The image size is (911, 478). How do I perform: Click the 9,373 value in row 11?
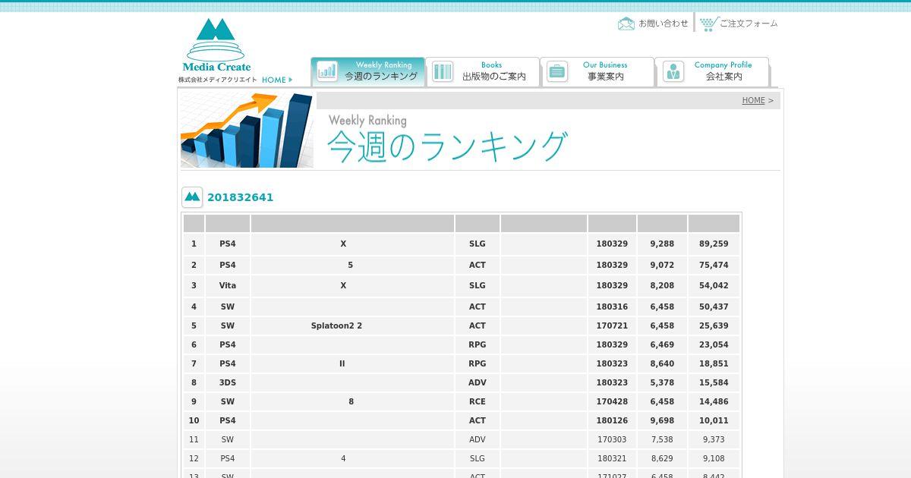point(714,439)
